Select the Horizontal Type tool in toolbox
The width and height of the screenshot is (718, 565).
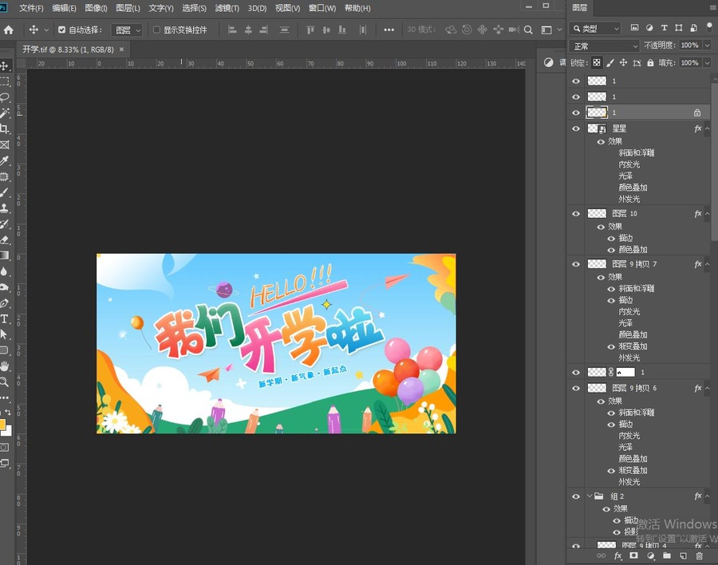(x=5, y=319)
